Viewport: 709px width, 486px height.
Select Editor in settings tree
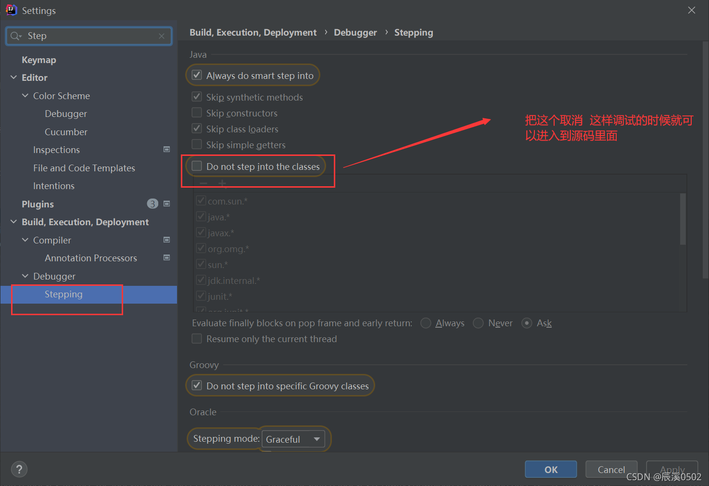pyautogui.click(x=35, y=77)
